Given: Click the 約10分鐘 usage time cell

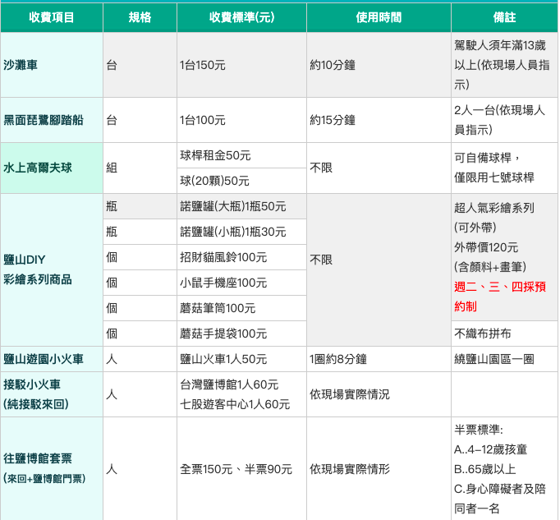Looking at the screenshot, I should [379, 65].
